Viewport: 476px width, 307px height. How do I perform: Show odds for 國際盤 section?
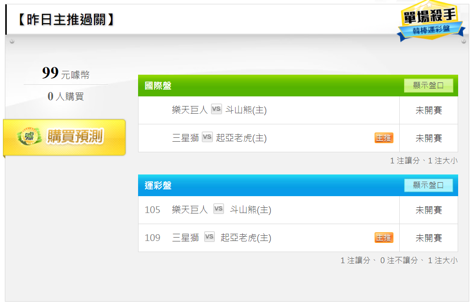[x=428, y=85]
